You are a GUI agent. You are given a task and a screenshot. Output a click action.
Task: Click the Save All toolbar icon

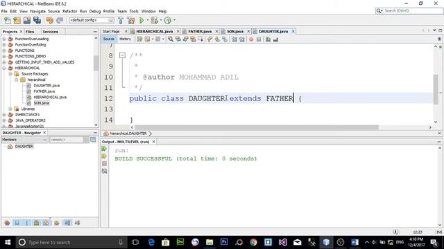coord(37,20)
